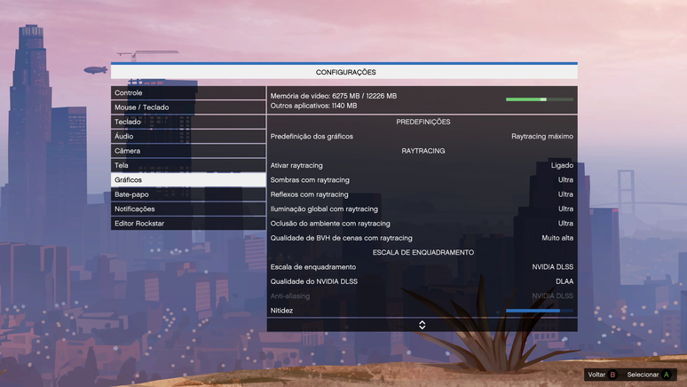The width and height of the screenshot is (687, 387).
Task: Adjust Iluminação global com raytracing option
Action: tap(422, 209)
